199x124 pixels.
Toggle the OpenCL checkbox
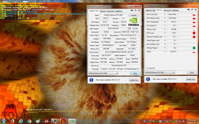101,69
